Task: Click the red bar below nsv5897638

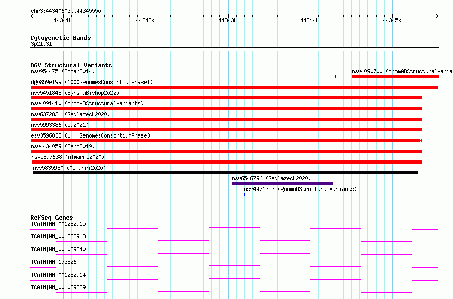Action: (227, 162)
